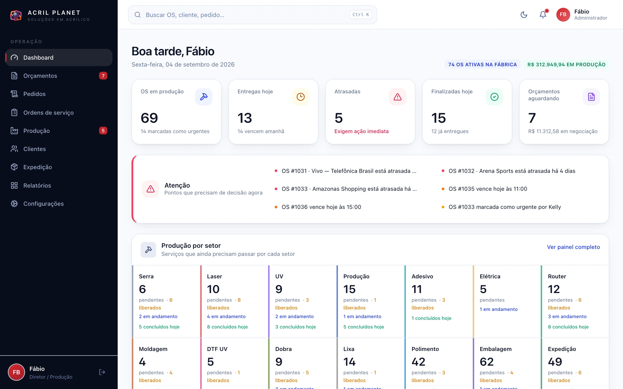The image size is (623, 389).
Task: Click 'OS #1033 marcada como urgente por Kelly'
Action: 505,207
